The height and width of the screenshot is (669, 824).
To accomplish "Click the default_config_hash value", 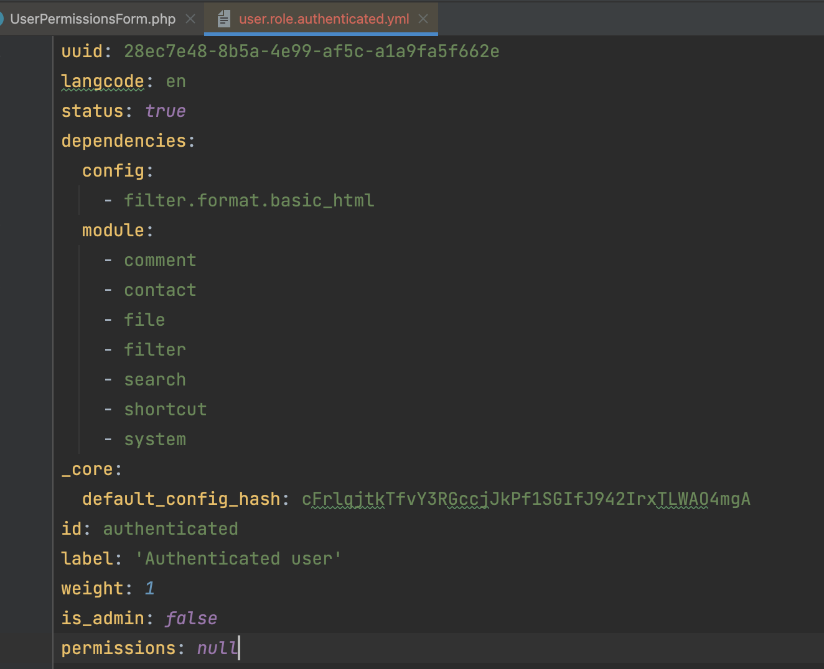I will [526, 499].
